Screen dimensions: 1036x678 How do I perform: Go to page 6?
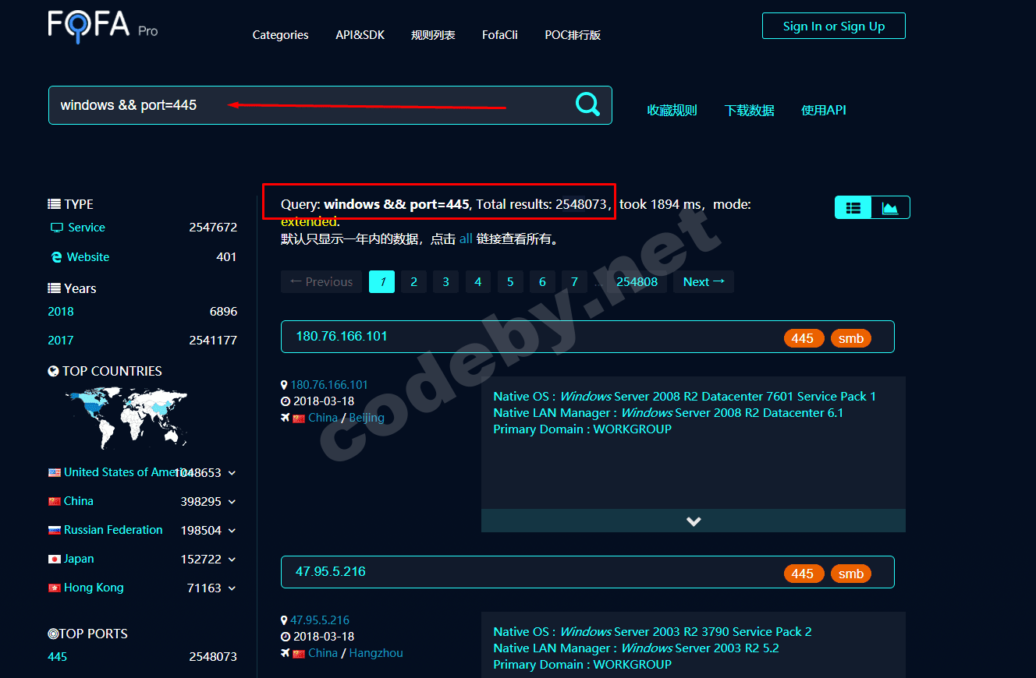click(542, 282)
